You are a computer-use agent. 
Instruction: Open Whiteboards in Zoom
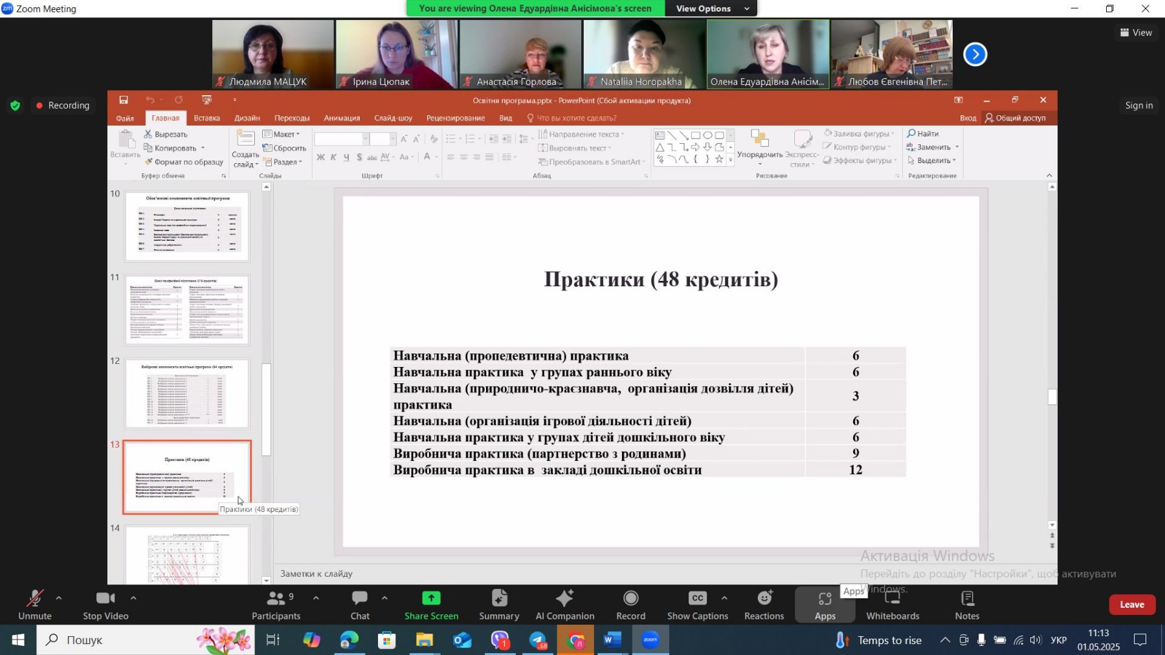click(x=893, y=605)
